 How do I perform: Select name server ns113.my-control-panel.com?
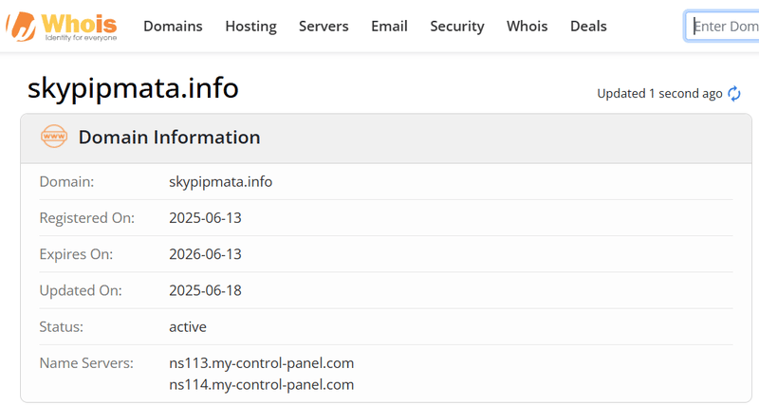click(262, 363)
